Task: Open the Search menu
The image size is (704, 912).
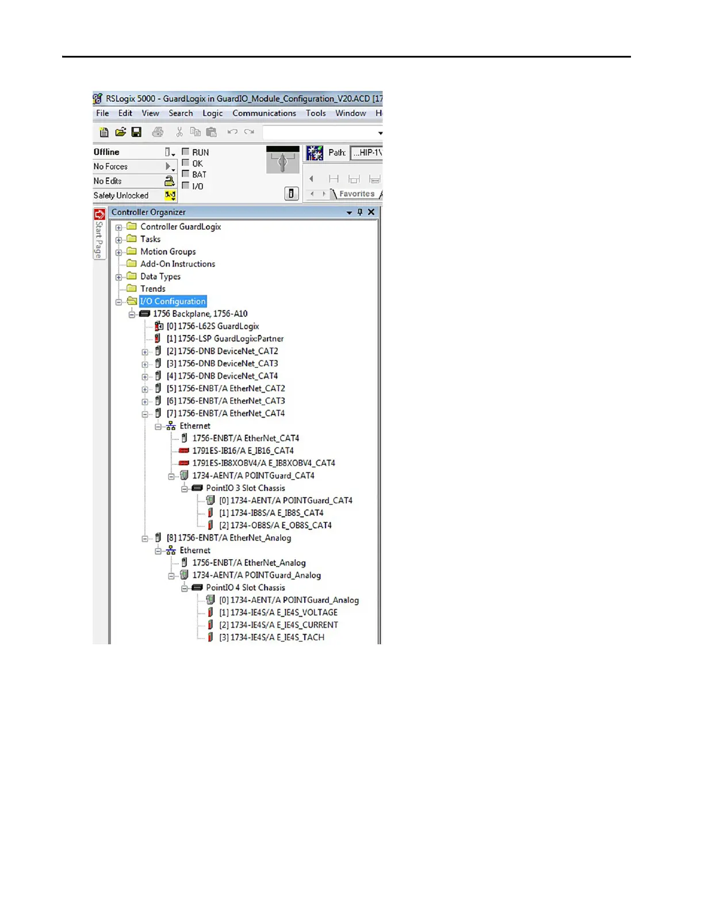Action: (181, 113)
